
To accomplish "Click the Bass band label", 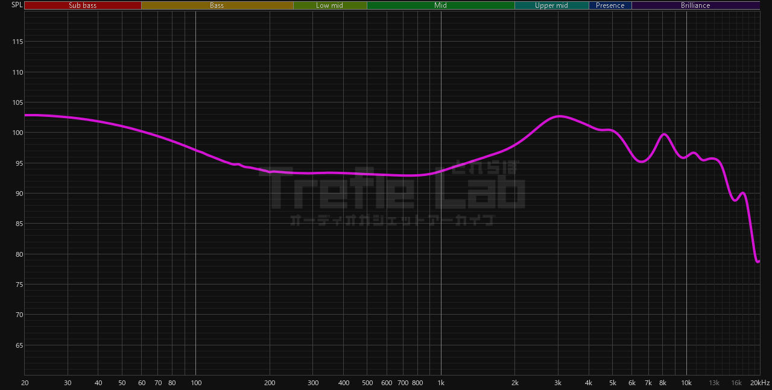I will pyautogui.click(x=217, y=5).
